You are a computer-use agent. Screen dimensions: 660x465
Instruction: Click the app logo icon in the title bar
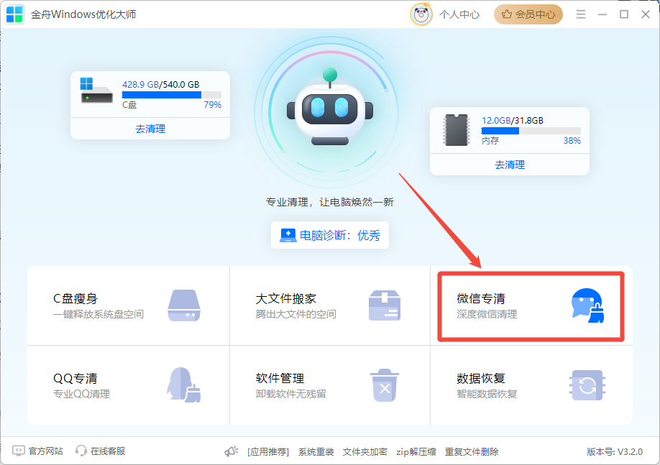coord(14,14)
